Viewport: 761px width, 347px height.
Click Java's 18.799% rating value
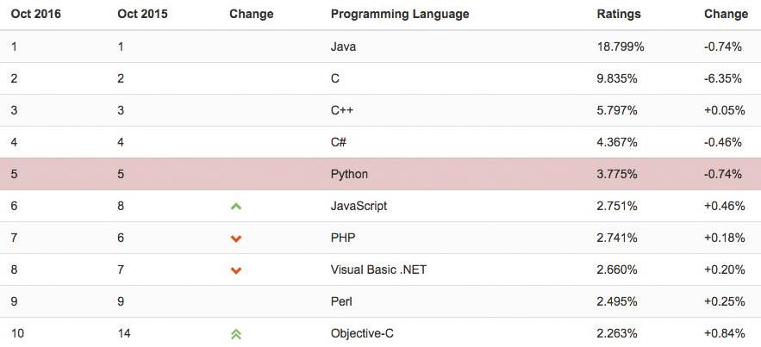(621, 46)
